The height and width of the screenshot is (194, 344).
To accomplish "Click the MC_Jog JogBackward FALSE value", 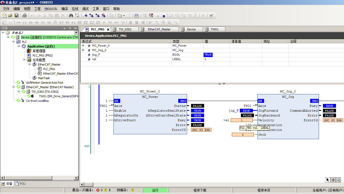I will click(247, 115).
